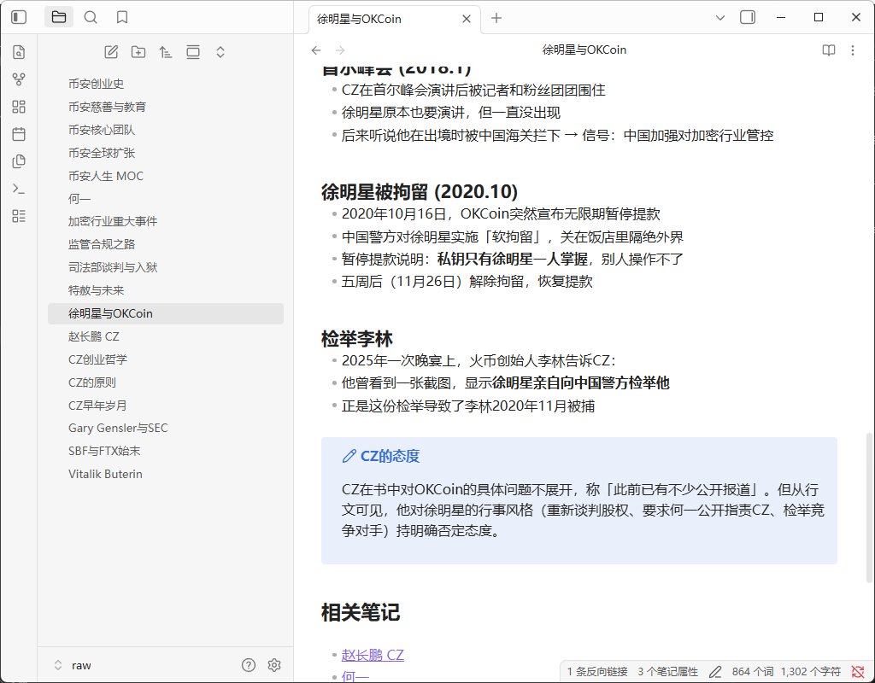Open graph view icon in ribbon
The image size is (875, 683).
tap(19, 79)
